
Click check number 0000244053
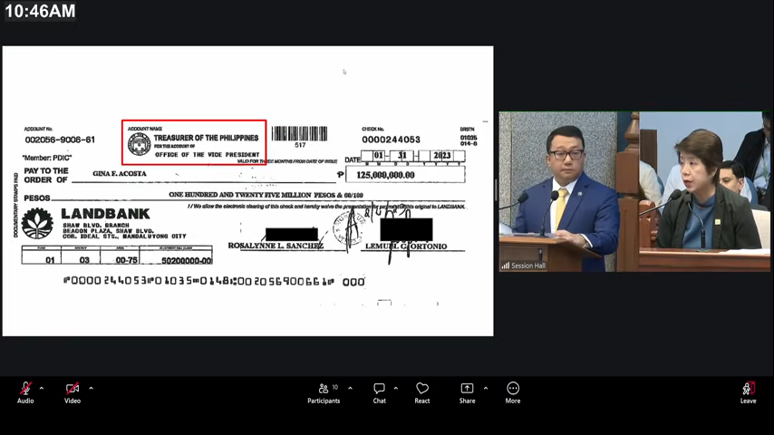pyautogui.click(x=391, y=140)
